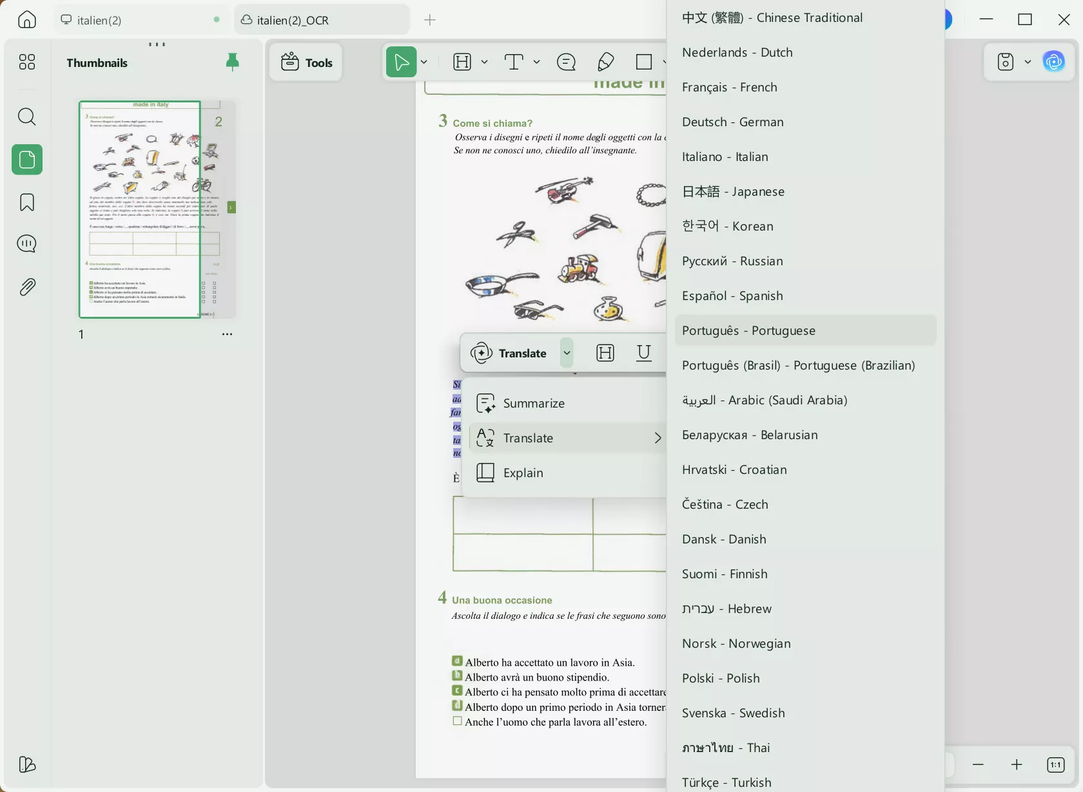Select the pencil drawing tool
Viewport: 1083px width, 792px height.
click(x=605, y=62)
